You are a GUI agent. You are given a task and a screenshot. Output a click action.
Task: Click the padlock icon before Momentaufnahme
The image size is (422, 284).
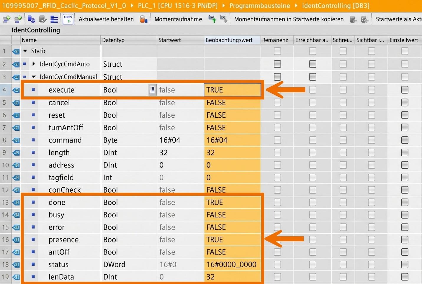point(144,19)
